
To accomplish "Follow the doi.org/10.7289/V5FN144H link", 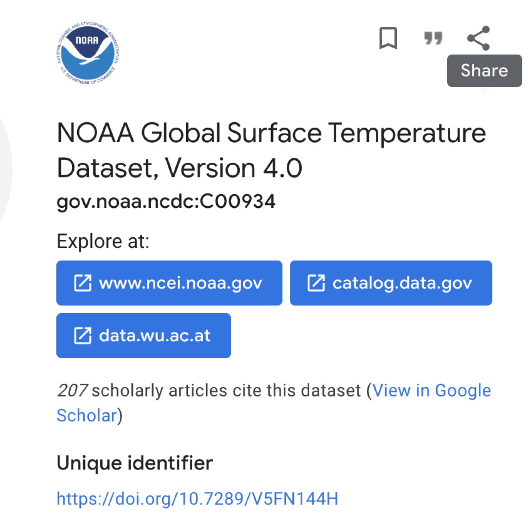I will click(x=197, y=499).
